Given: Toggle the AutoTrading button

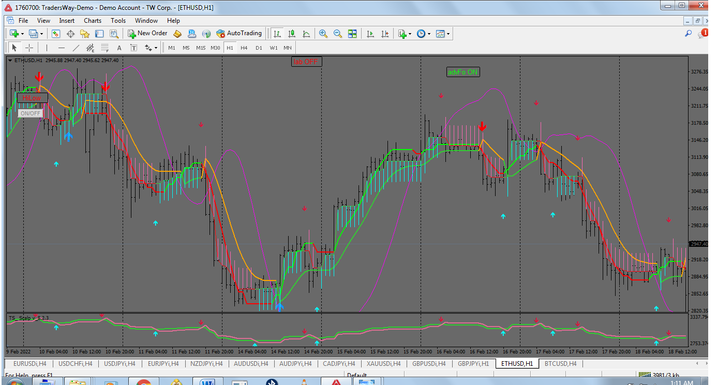Looking at the screenshot, I should pyautogui.click(x=239, y=34).
